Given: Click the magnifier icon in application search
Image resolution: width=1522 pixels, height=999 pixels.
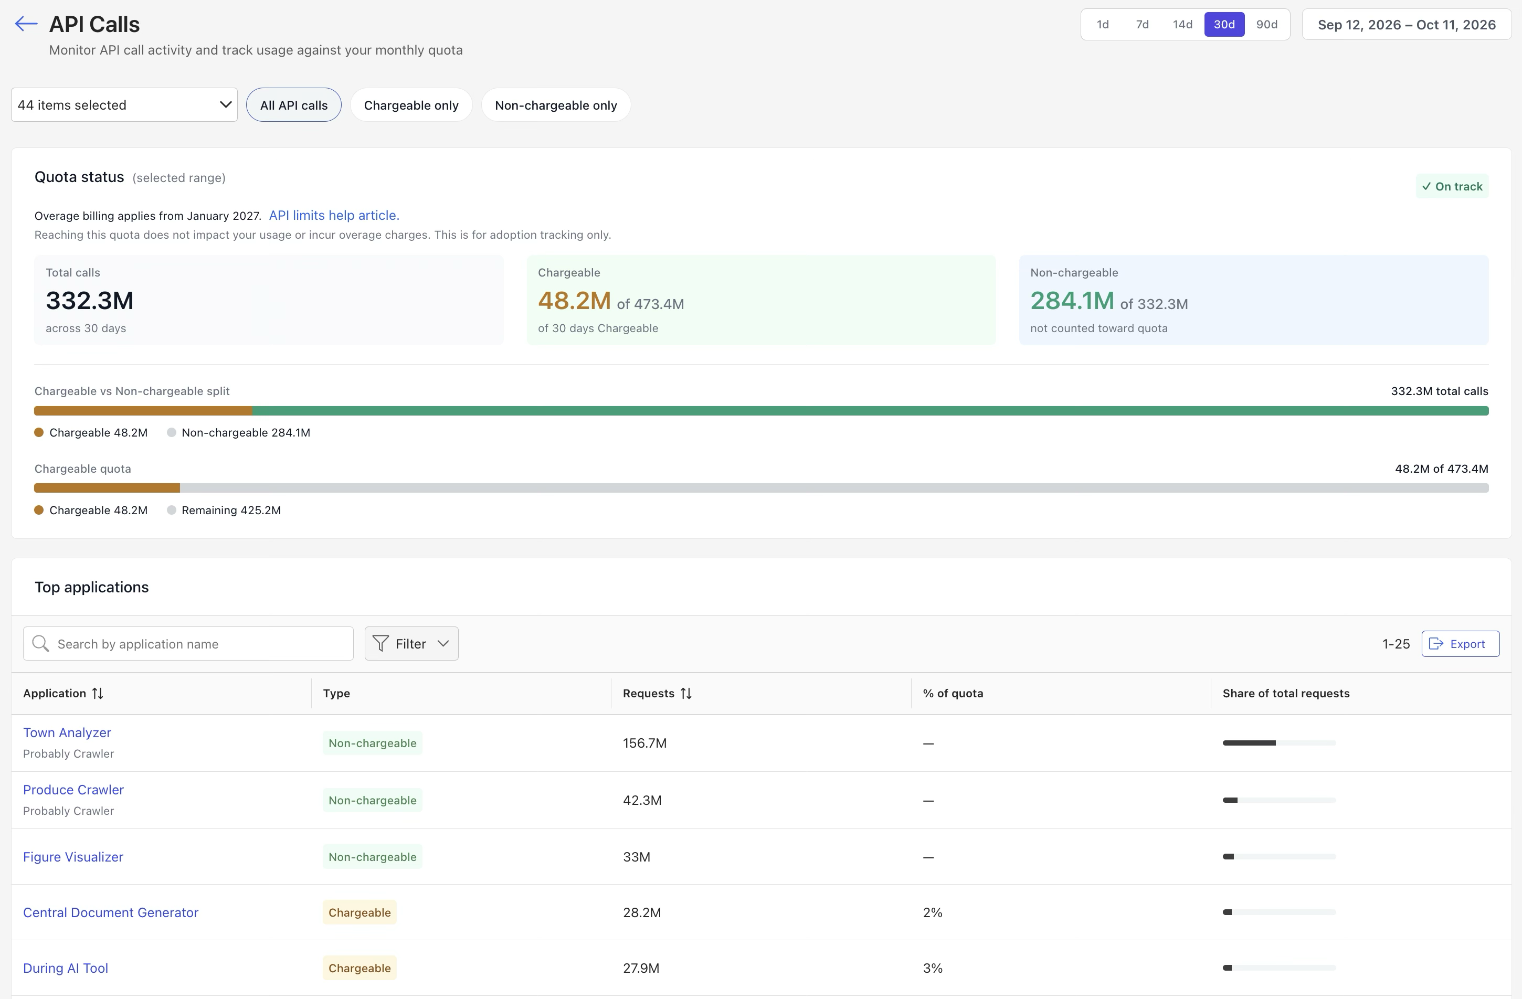Looking at the screenshot, I should point(40,644).
